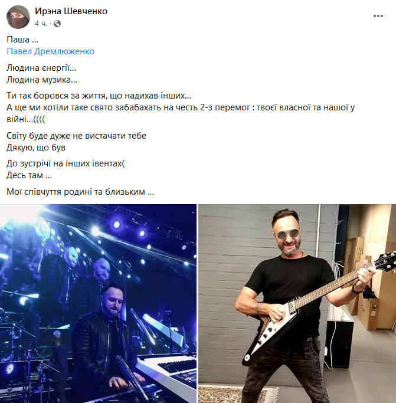Click the text "війні...(((("
Viewport: 396px width, 403px height.
(x=26, y=119)
